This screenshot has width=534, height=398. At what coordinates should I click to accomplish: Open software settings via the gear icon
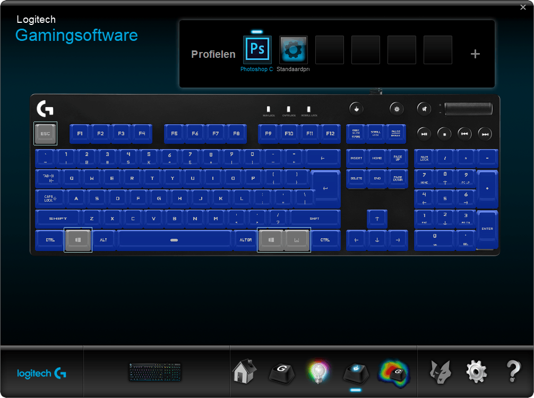tap(476, 372)
